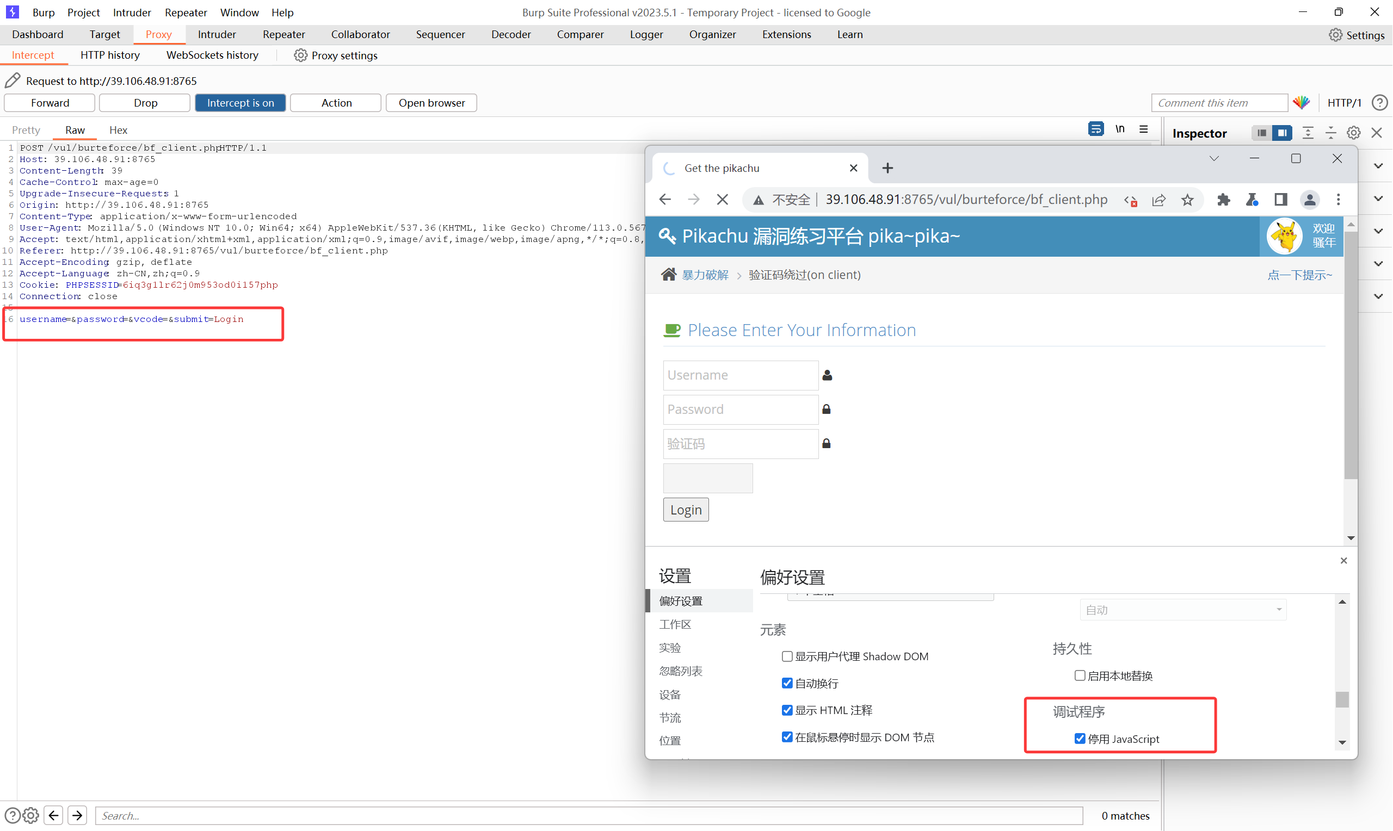This screenshot has width=1393, height=831.
Task: Open the browser extensions puzzle icon
Action: [x=1223, y=200]
